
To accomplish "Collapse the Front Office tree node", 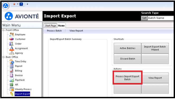I will [x=3, y=30].
